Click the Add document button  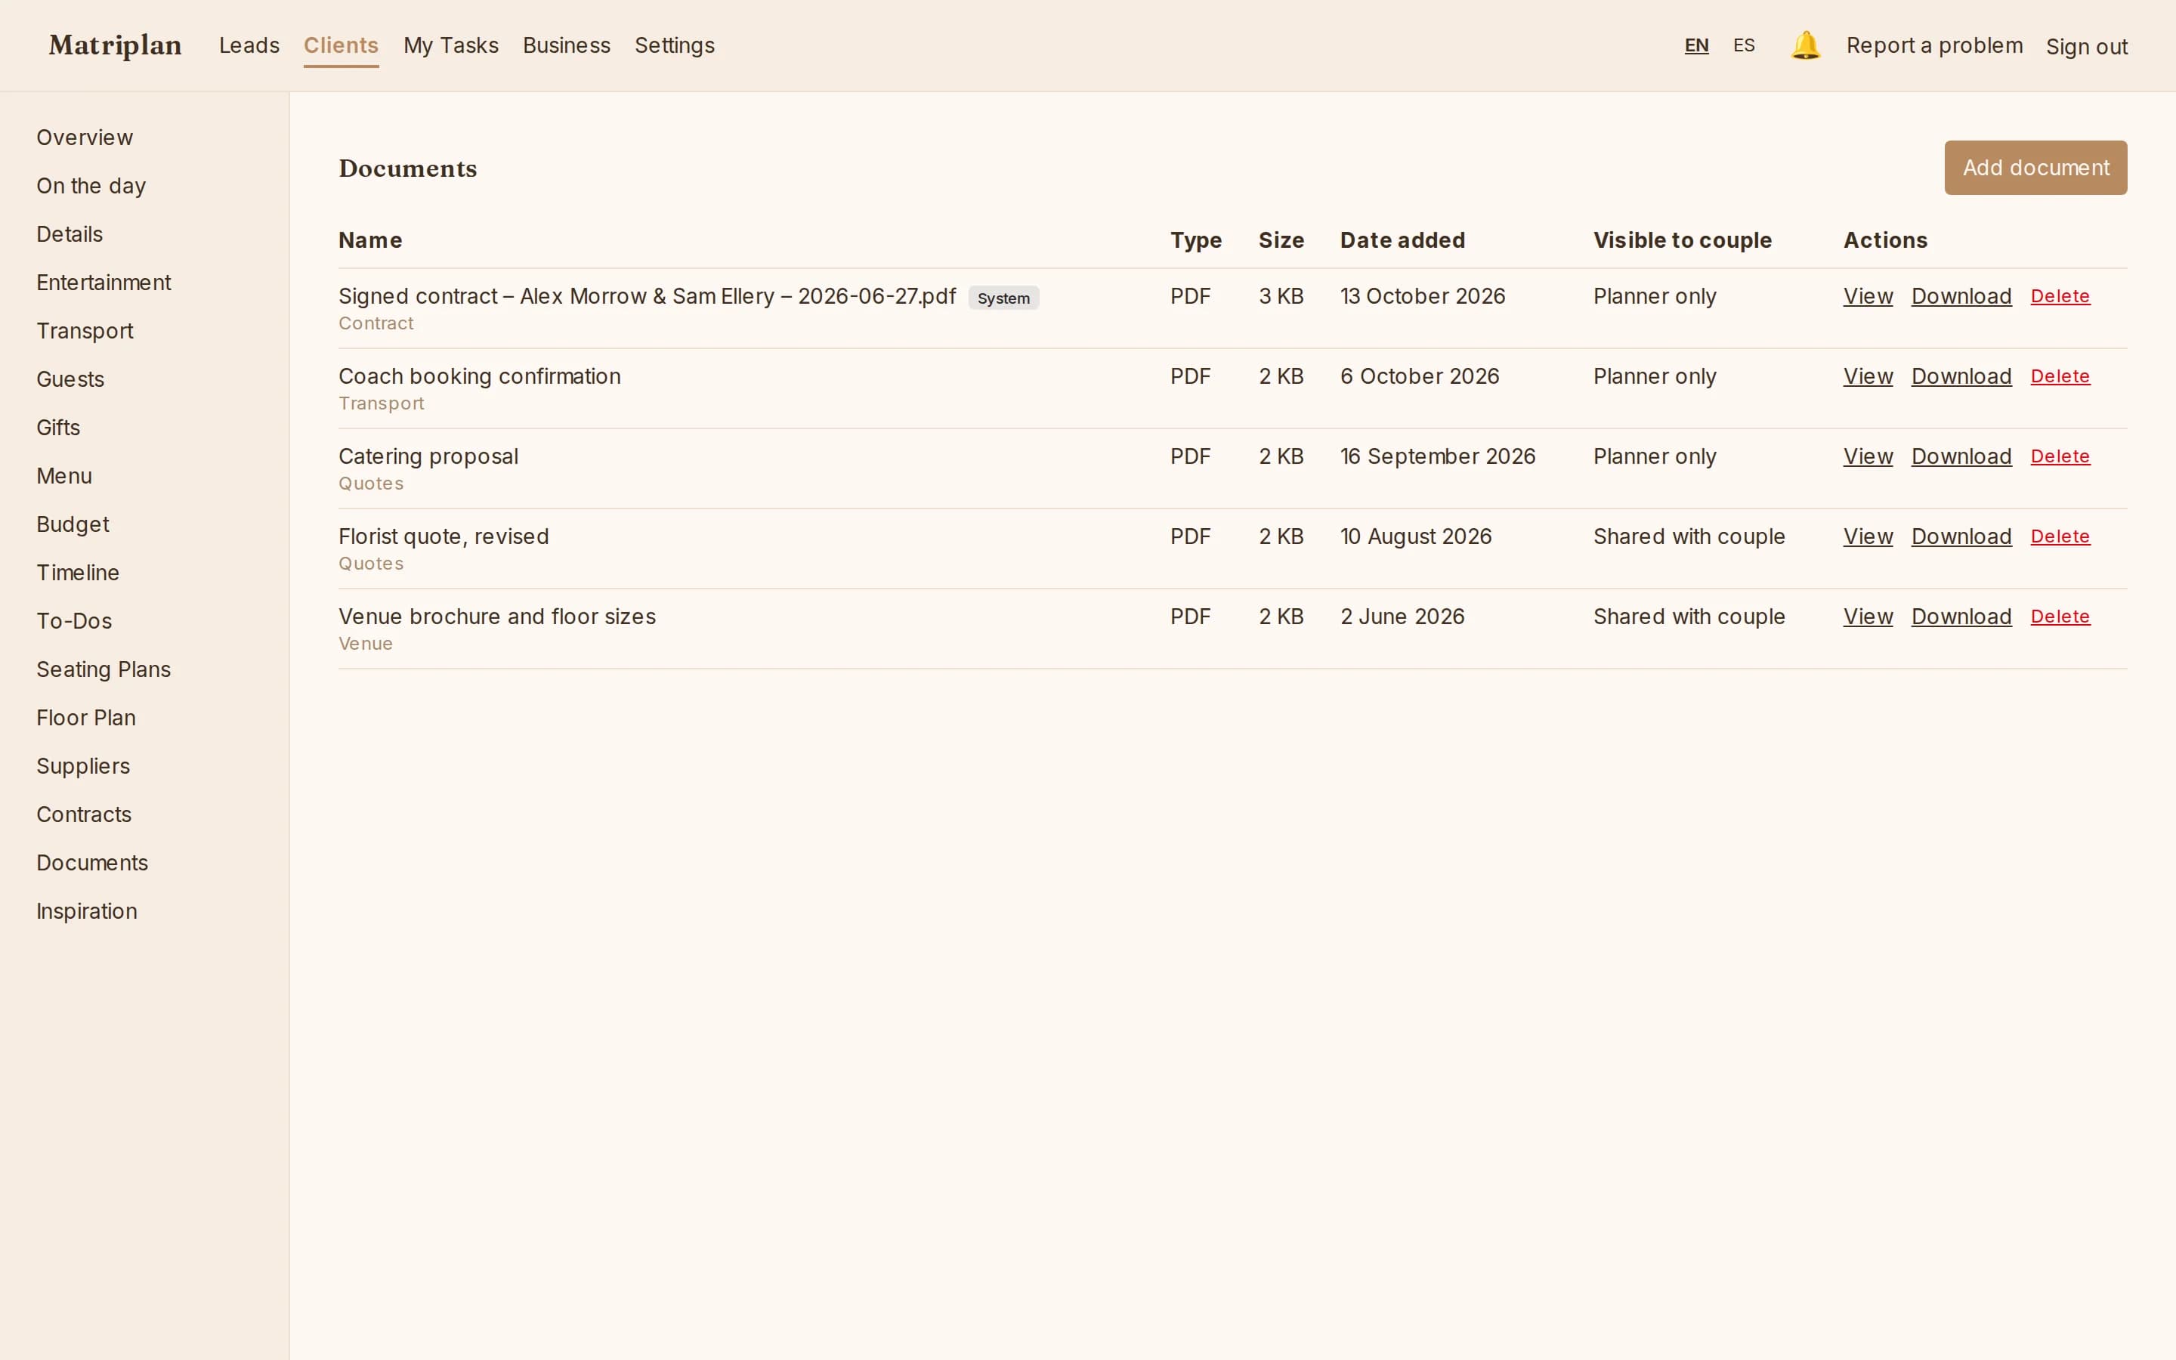coord(2035,167)
